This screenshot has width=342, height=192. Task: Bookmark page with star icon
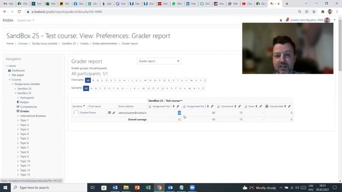click(x=314, y=12)
